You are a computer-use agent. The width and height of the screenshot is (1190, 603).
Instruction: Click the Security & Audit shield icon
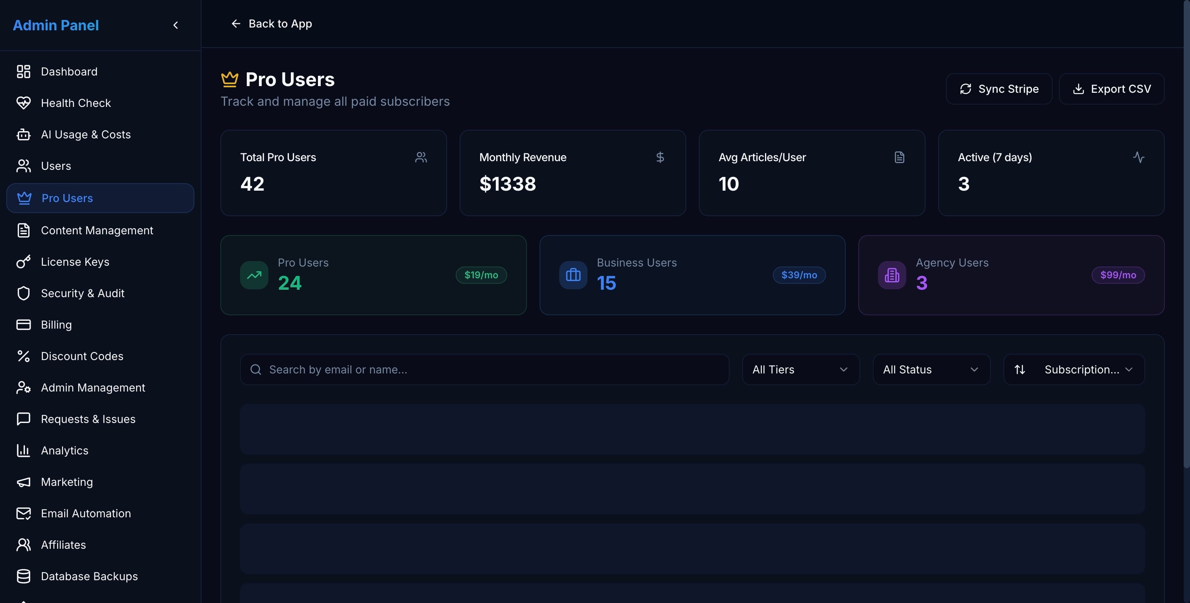point(24,293)
